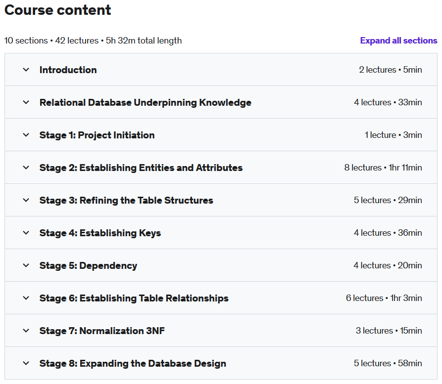The width and height of the screenshot is (442, 384).
Task: Expand the Stage 1: Project Initiation chevron
Action: point(26,135)
